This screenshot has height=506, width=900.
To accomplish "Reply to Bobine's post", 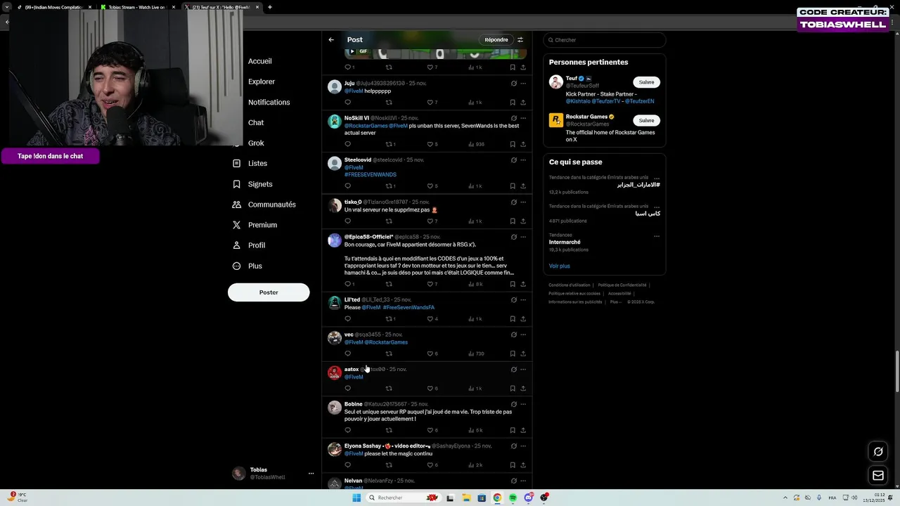I will coord(347,430).
